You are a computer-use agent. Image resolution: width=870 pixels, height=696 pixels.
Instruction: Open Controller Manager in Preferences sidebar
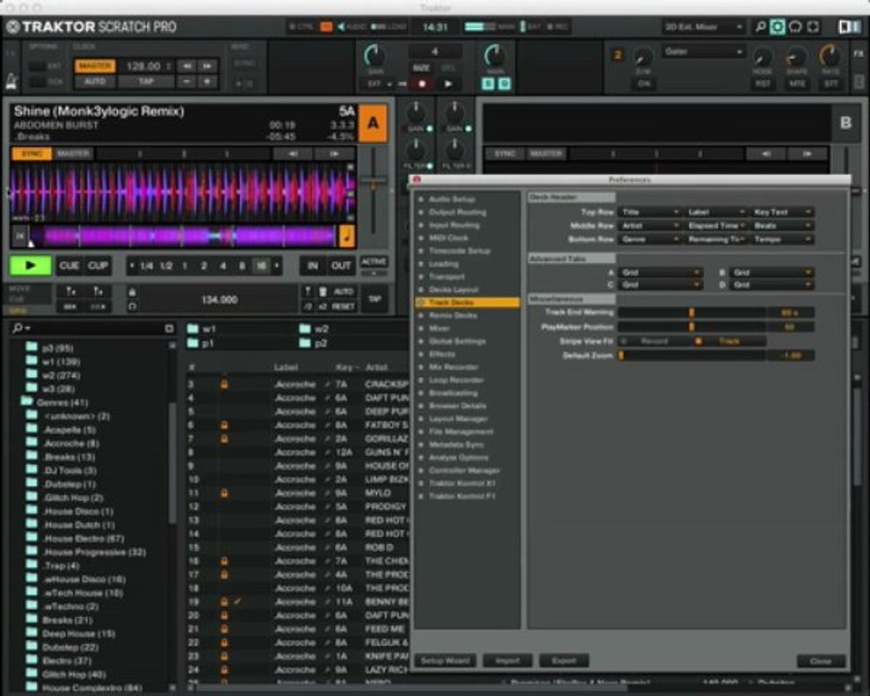tap(464, 471)
